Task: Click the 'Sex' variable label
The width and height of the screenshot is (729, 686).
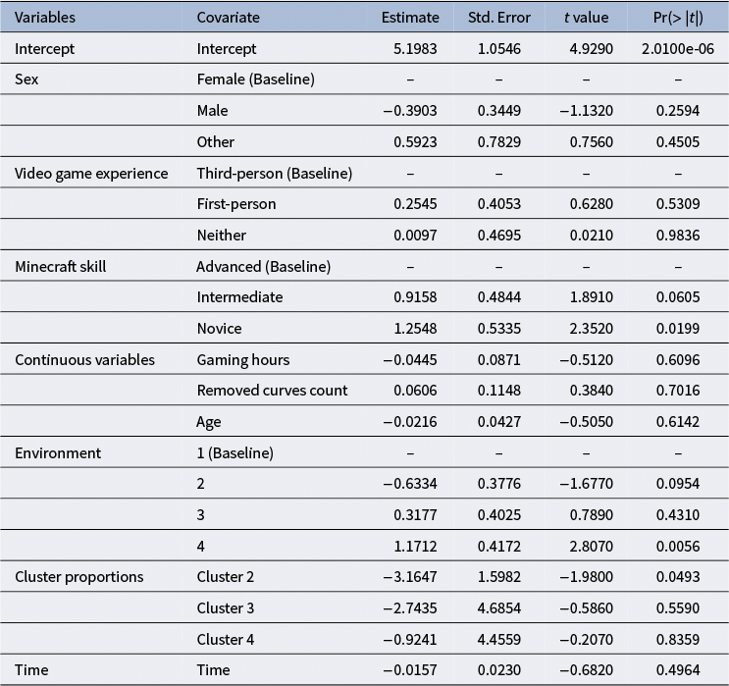Action: tap(26, 79)
